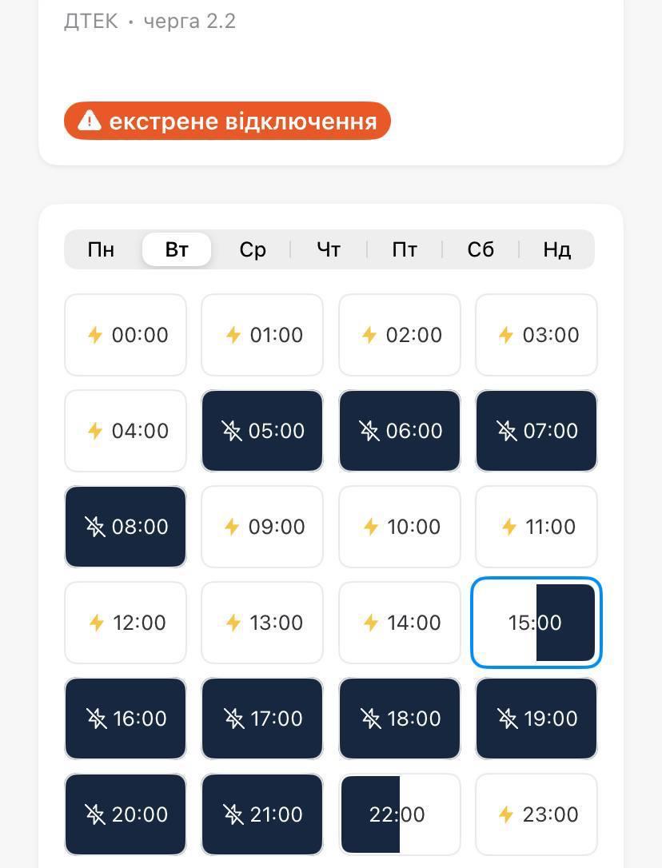662x868 pixels.
Task: Select the Ср day tab
Action: coord(253,249)
